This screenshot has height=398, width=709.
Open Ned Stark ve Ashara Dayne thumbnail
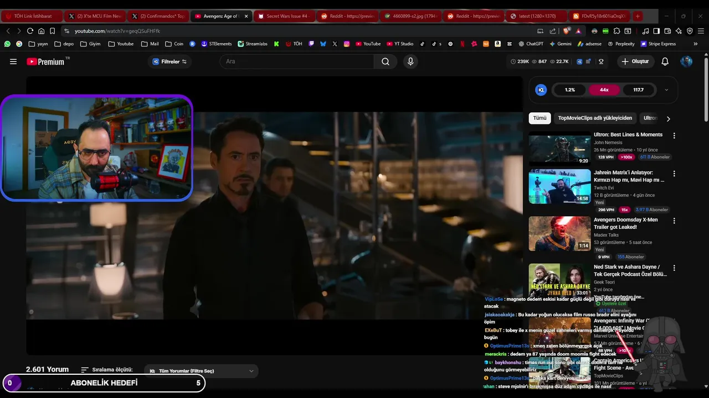(559, 280)
